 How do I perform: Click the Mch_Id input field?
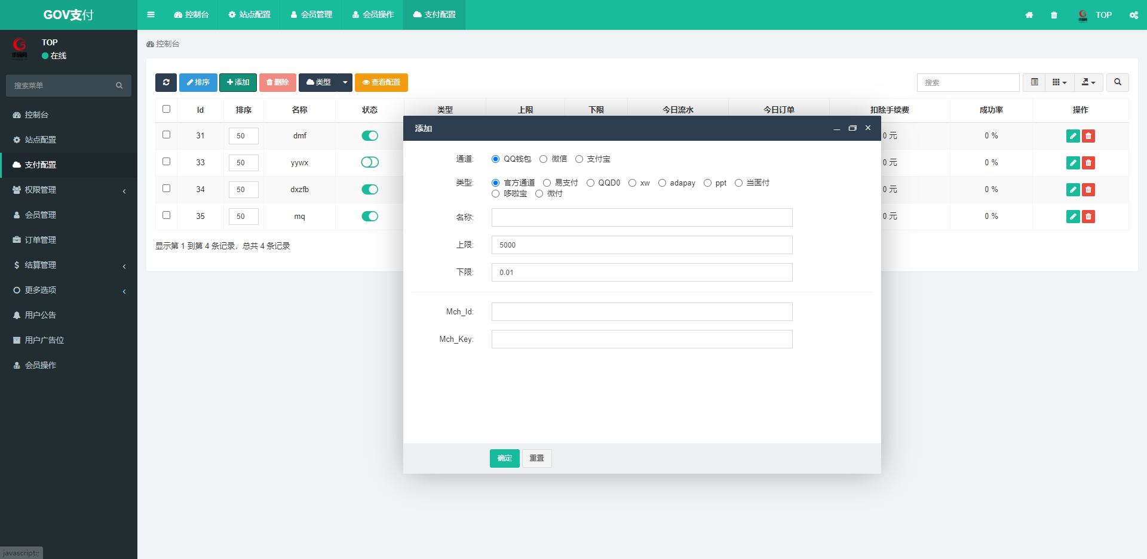pos(641,311)
